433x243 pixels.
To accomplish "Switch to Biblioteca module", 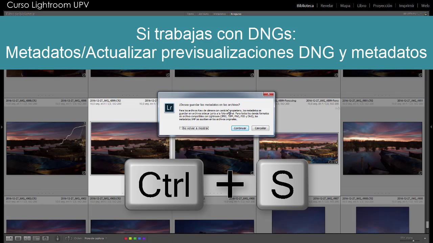I will pyautogui.click(x=305, y=6).
